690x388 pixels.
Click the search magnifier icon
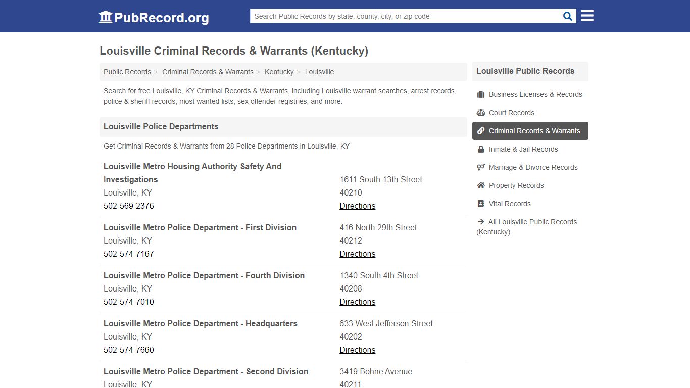click(x=568, y=16)
